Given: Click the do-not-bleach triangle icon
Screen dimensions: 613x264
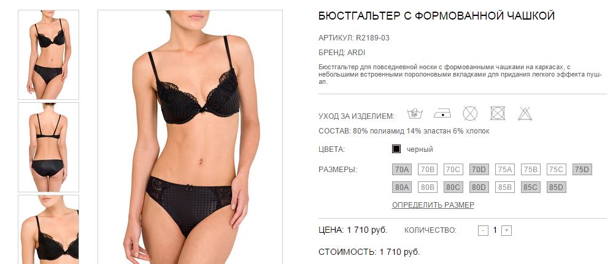Looking at the screenshot, I should tap(525, 114).
